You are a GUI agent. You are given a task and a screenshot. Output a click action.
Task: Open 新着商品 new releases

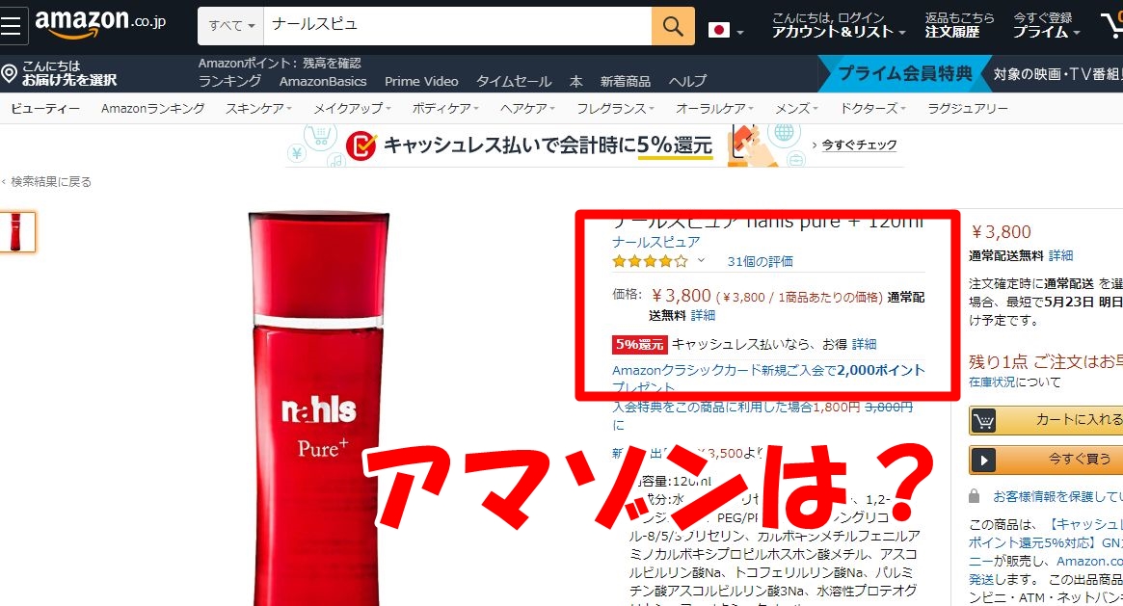click(x=626, y=81)
